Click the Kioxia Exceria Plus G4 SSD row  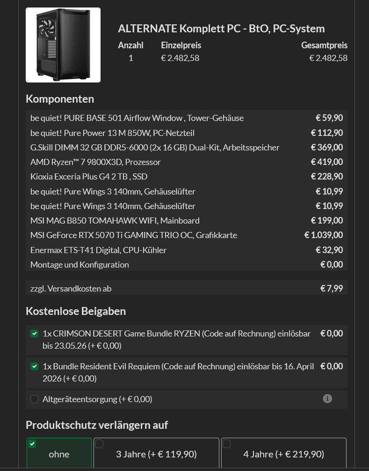click(89, 177)
